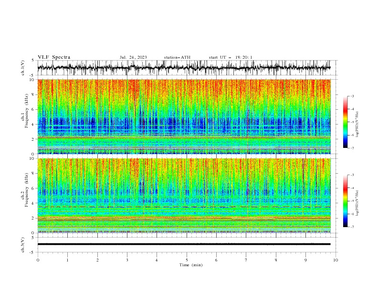This screenshot has height=292, width=378.
Task: Select the "start UT = 18:20:1" text
Action: coord(231,57)
